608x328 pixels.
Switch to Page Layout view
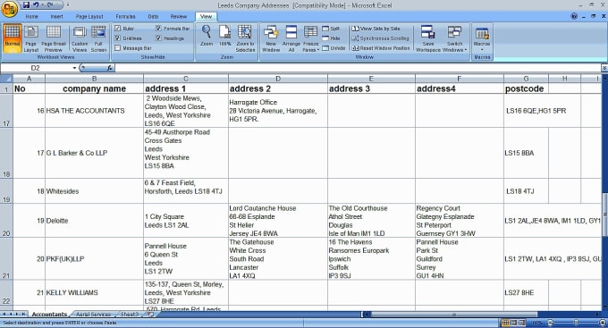pos(31,38)
